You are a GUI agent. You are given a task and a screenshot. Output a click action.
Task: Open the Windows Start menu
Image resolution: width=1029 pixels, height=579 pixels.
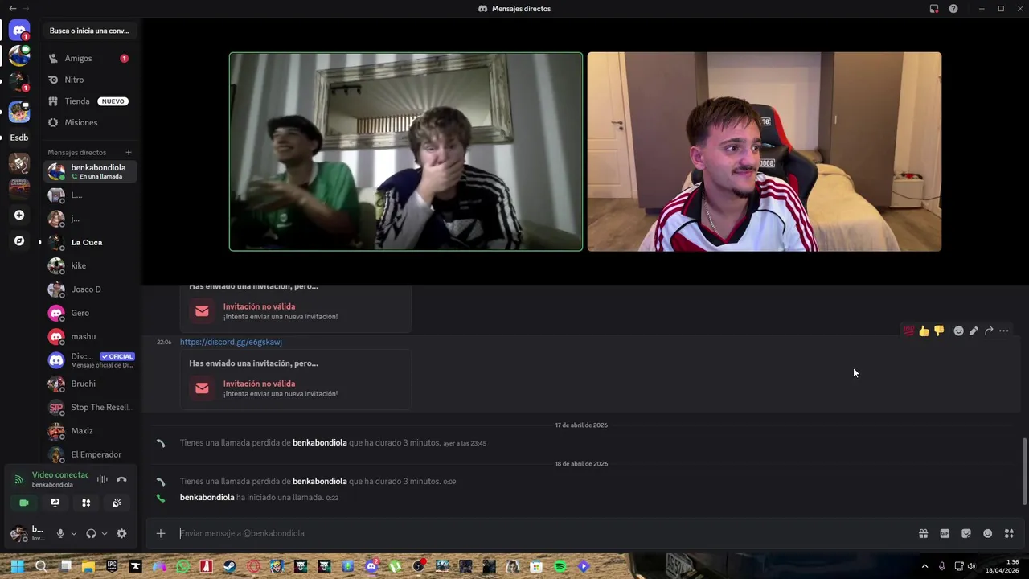18,566
